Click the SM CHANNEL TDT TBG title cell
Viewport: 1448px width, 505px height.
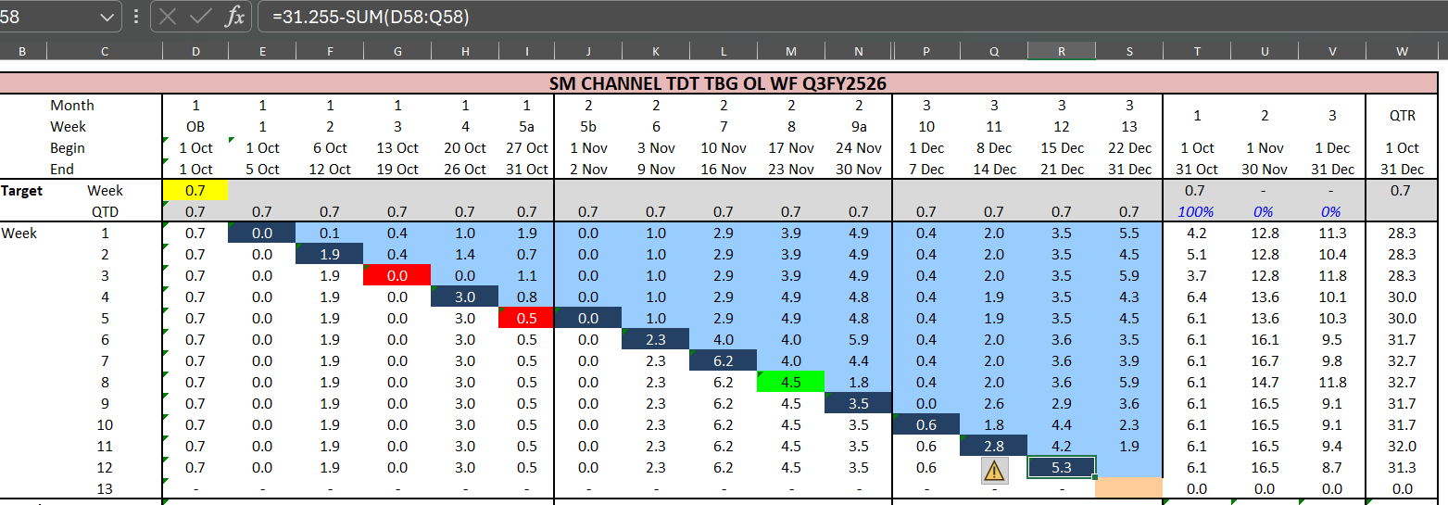tap(718, 83)
